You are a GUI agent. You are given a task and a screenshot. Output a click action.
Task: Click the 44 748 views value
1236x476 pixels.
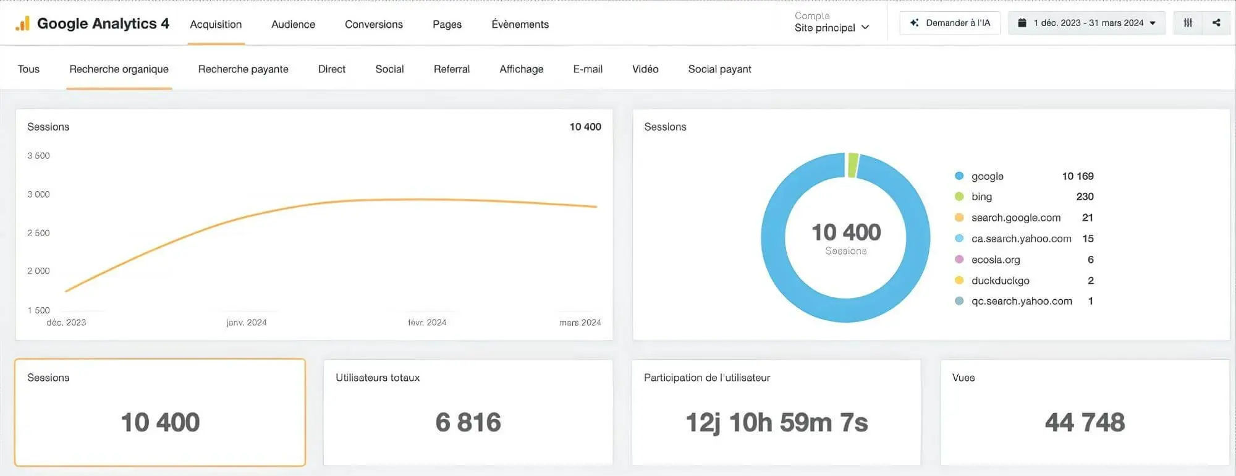pos(1085,423)
